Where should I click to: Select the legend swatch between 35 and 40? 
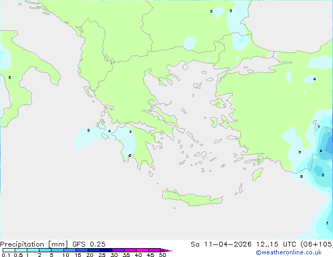pyautogui.click(x=130, y=250)
